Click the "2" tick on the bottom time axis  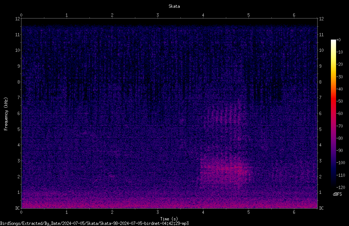[x=112, y=212]
